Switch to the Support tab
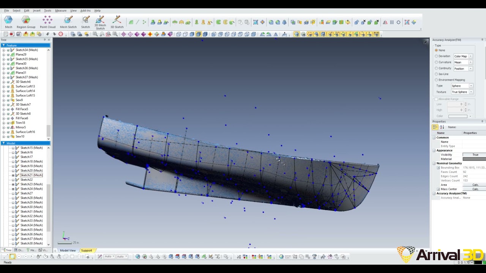 coord(86,250)
